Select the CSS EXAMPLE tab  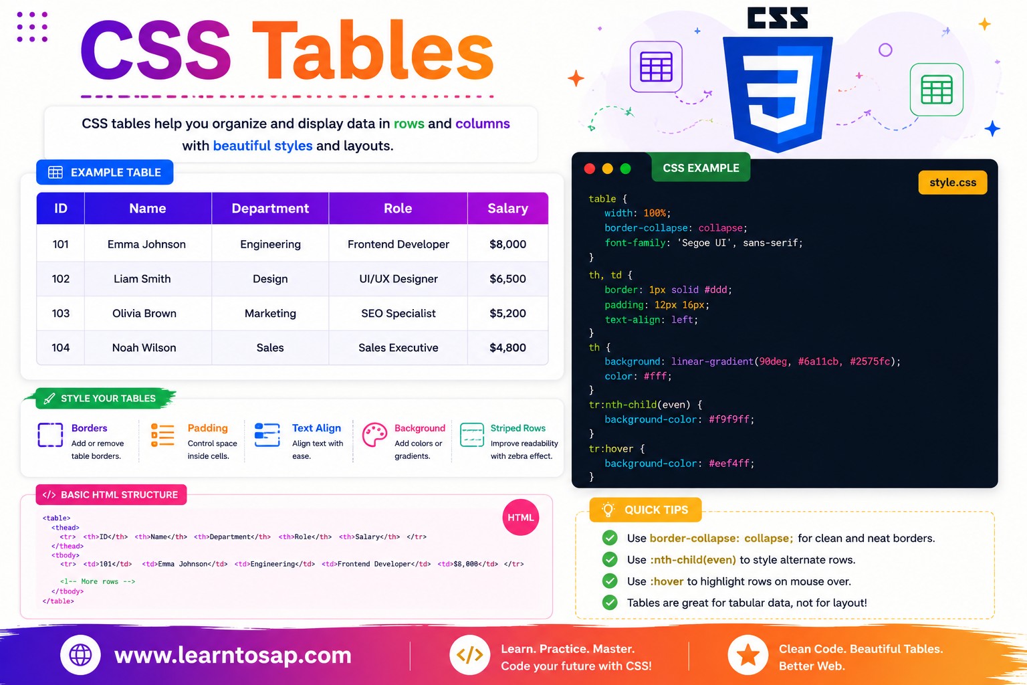pyautogui.click(x=701, y=168)
